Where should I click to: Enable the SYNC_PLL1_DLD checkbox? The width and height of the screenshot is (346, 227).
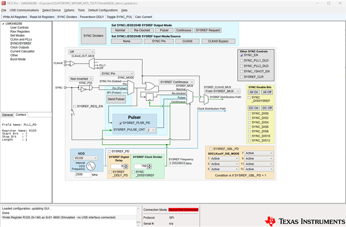(242, 60)
